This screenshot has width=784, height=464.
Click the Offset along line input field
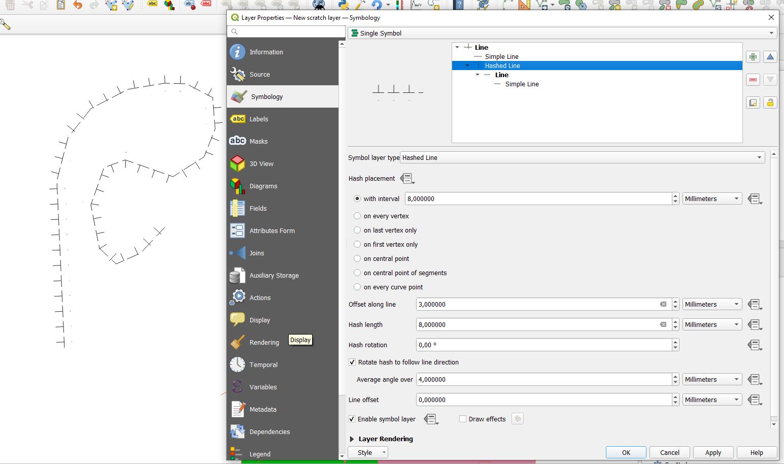(x=537, y=305)
